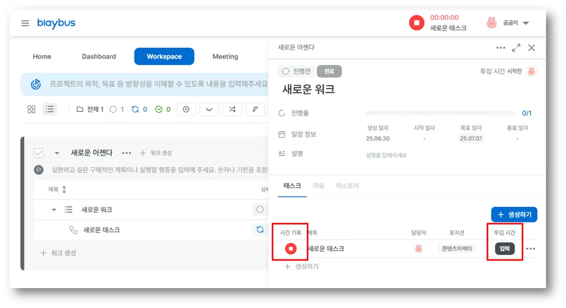Open the three-dot menu in panel header
Viewport: 566px width, 308px height.
coord(501,48)
